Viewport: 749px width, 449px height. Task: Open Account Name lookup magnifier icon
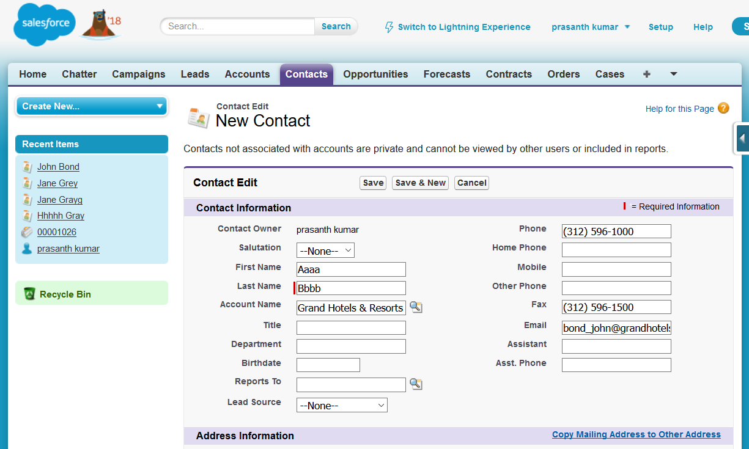click(416, 307)
